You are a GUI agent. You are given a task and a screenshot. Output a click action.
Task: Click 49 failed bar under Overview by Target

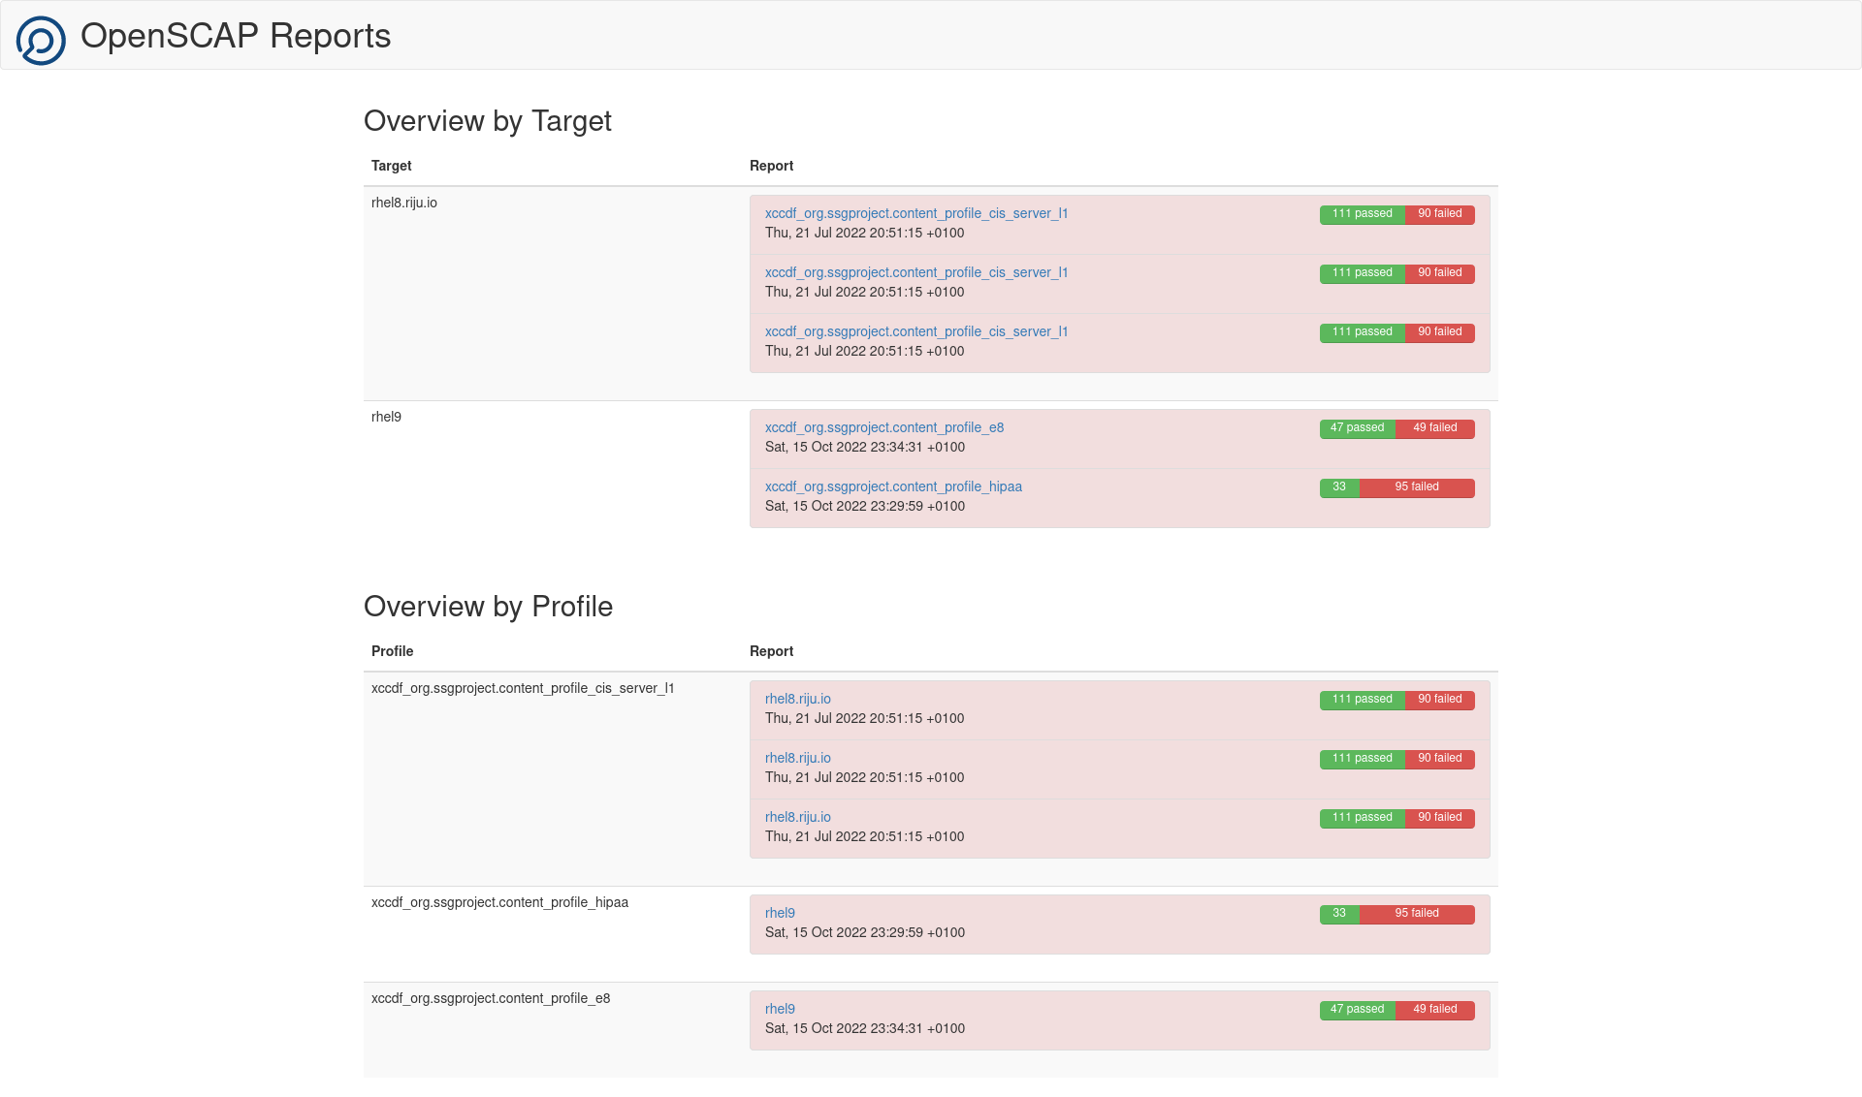(x=1434, y=428)
